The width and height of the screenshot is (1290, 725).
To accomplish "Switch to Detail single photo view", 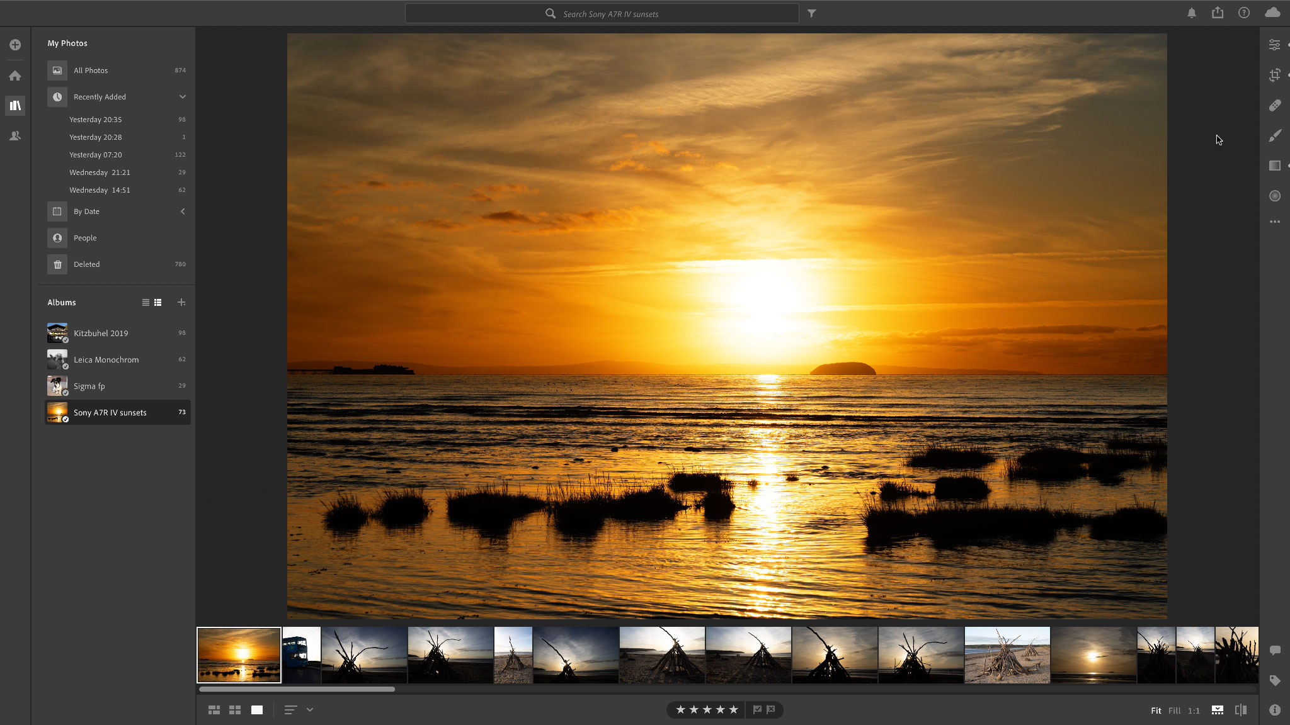I will click(257, 710).
